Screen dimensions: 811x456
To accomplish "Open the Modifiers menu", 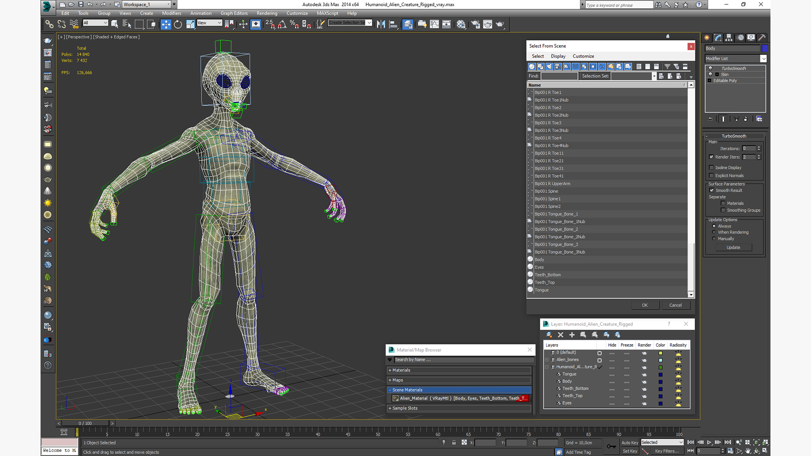I will tap(171, 13).
